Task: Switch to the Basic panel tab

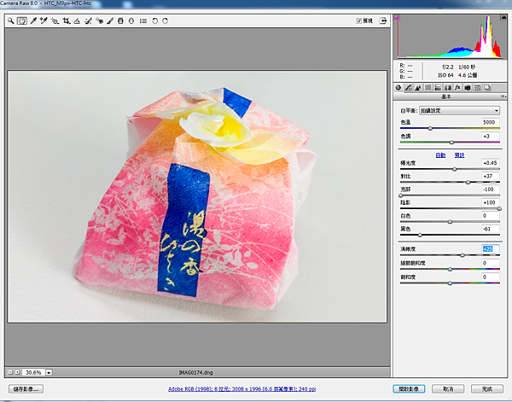Action: 399,88
